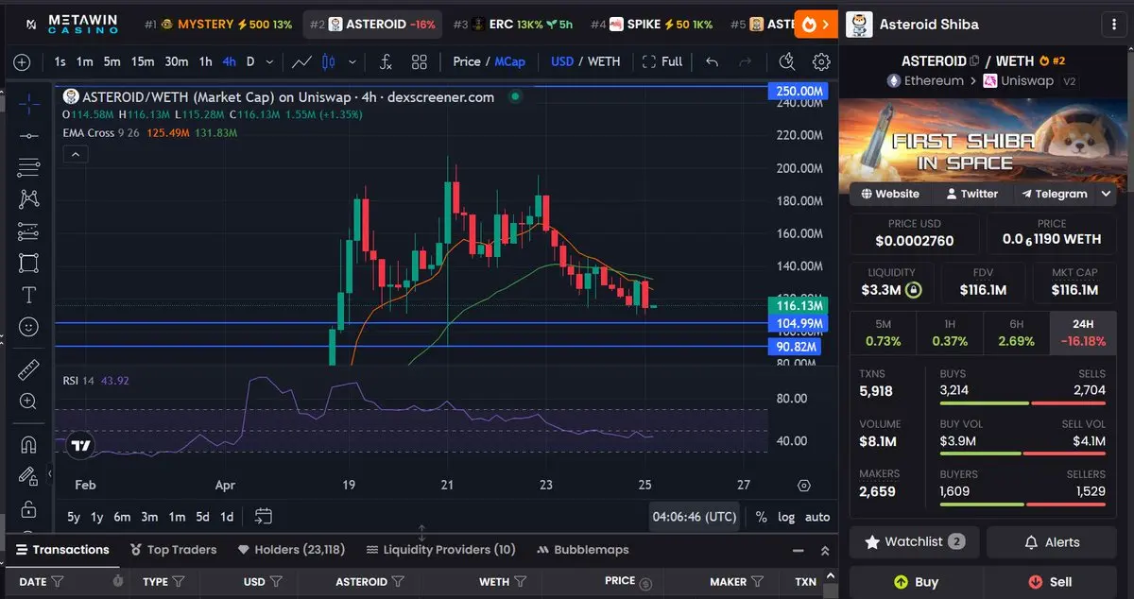This screenshot has height=599, width=1134.
Task: Open the DATE column filter
Action: 57,582
